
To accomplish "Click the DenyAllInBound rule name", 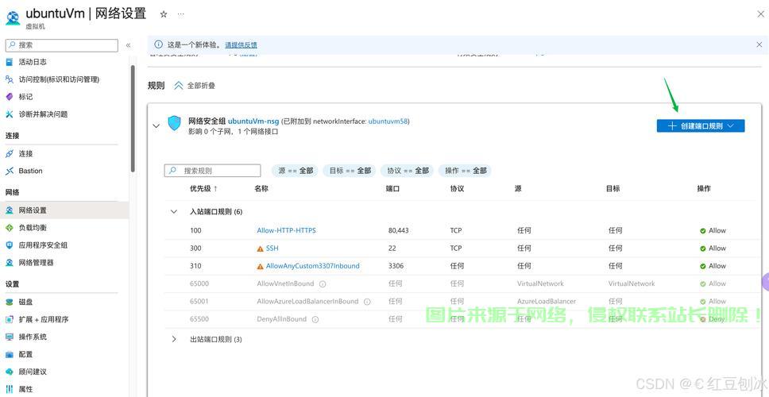I will 281,319.
